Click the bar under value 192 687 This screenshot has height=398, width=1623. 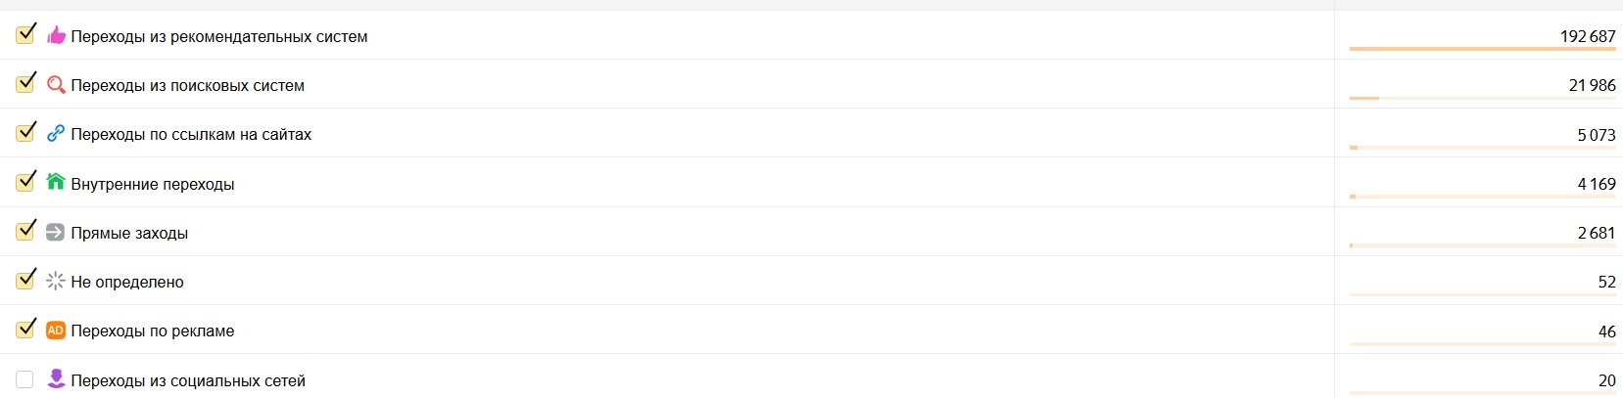[1482, 49]
